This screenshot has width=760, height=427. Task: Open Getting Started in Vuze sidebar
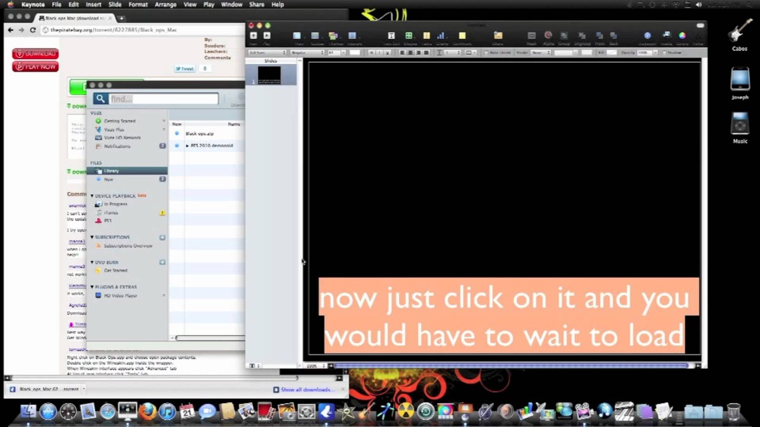119,121
